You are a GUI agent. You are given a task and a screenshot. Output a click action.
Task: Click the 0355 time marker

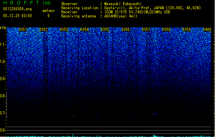105,29
